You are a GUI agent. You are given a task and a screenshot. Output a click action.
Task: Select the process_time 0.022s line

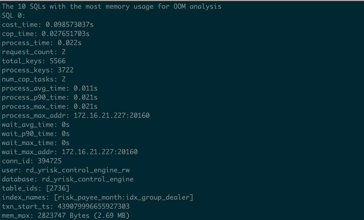(41, 43)
